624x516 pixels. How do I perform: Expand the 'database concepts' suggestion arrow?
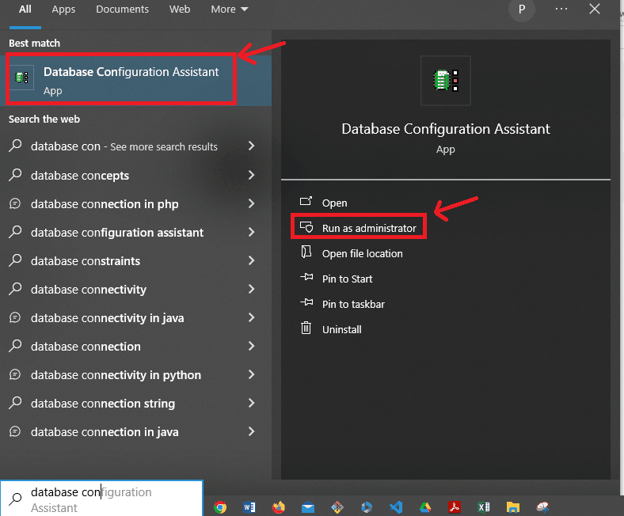pos(251,176)
